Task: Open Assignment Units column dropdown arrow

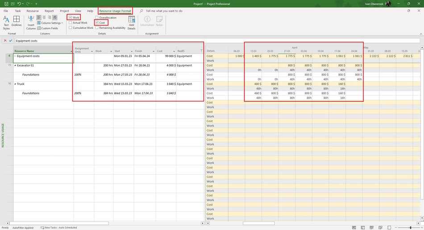Action: (92, 51)
